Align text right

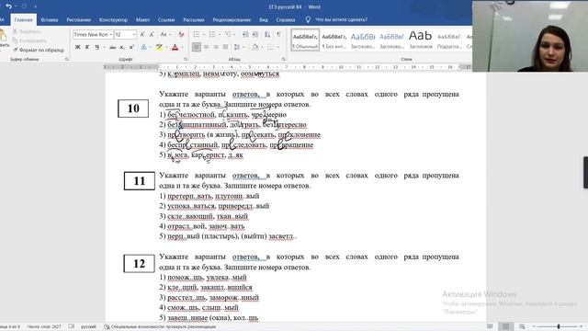point(216,47)
